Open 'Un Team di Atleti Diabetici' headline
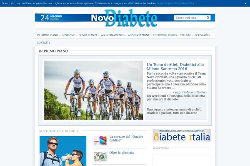250x166 pixels. (x=175, y=66)
